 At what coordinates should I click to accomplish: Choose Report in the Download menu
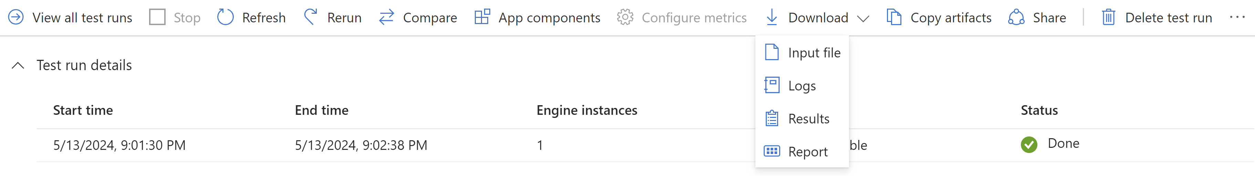807,152
